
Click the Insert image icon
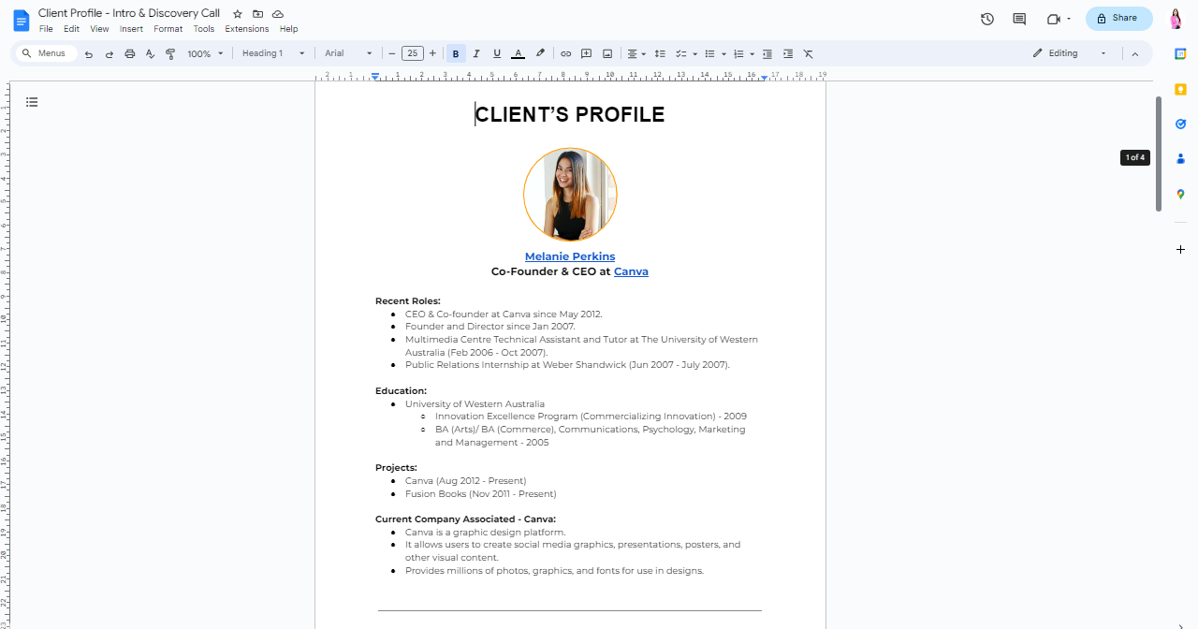click(607, 53)
